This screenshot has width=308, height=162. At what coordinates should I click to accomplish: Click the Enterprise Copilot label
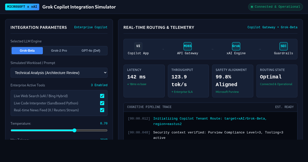coord(91,28)
